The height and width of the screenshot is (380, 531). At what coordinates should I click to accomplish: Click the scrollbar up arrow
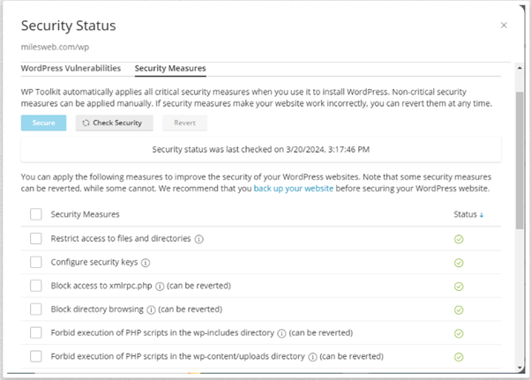(520, 68)
